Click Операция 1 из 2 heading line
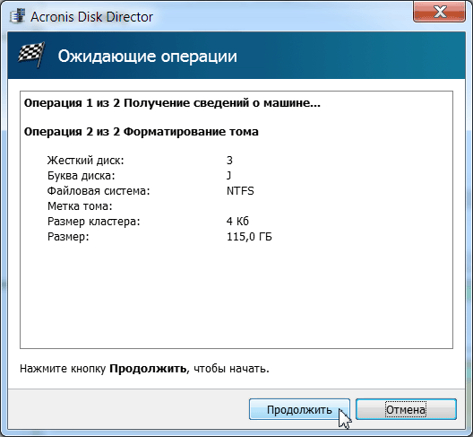This screenshot has width=473, height=437. point(172,103)
